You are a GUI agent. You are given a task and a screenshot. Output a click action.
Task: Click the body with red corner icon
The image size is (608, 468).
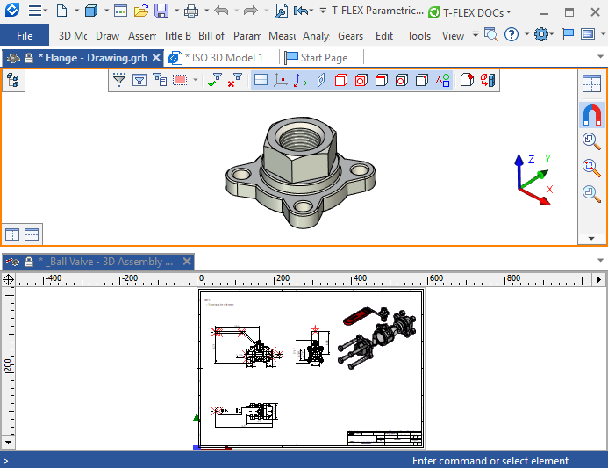(x=467, y=80)
